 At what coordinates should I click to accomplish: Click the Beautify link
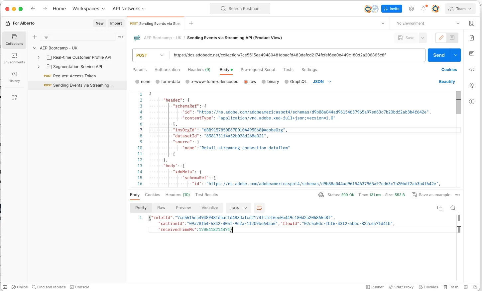coord(447,82)
